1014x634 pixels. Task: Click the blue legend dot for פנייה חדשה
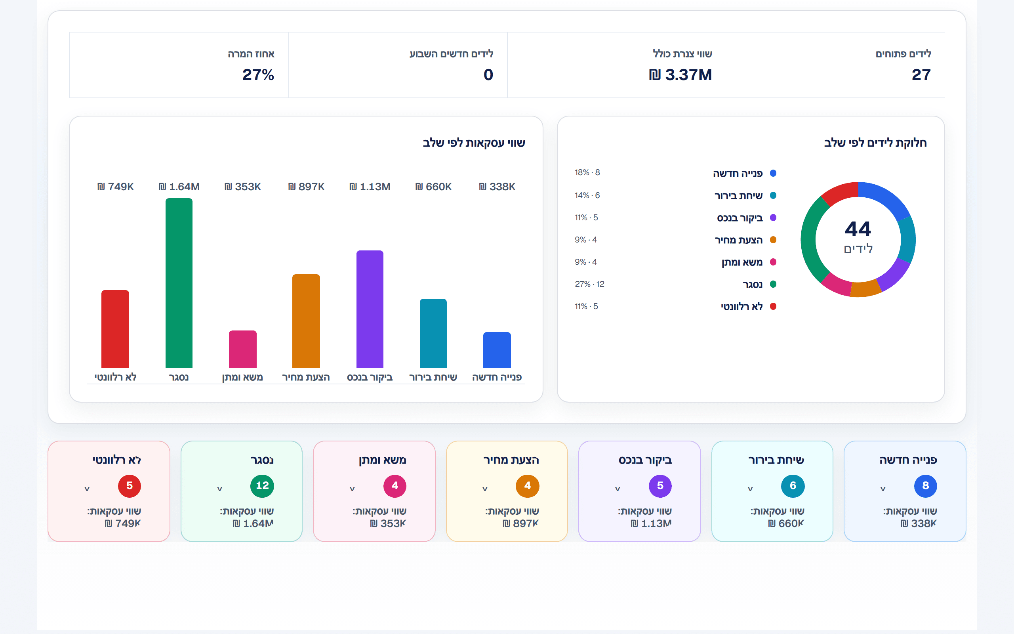point(774,173)
